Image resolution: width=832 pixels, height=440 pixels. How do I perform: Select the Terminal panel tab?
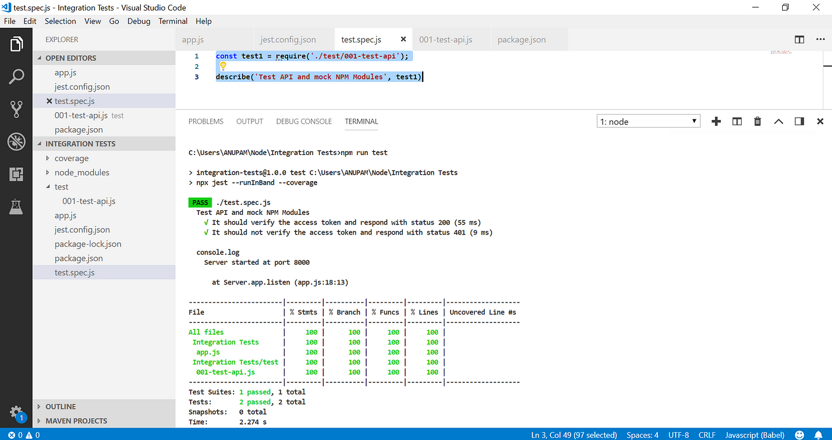[361, 121]
